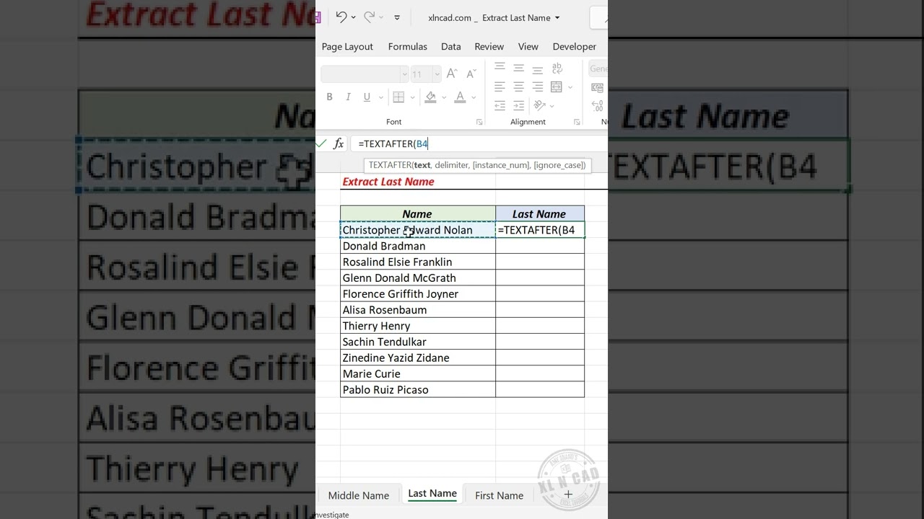Click the font size box showing 11
Screen dimensions: 924x519
tap(421, 74)
